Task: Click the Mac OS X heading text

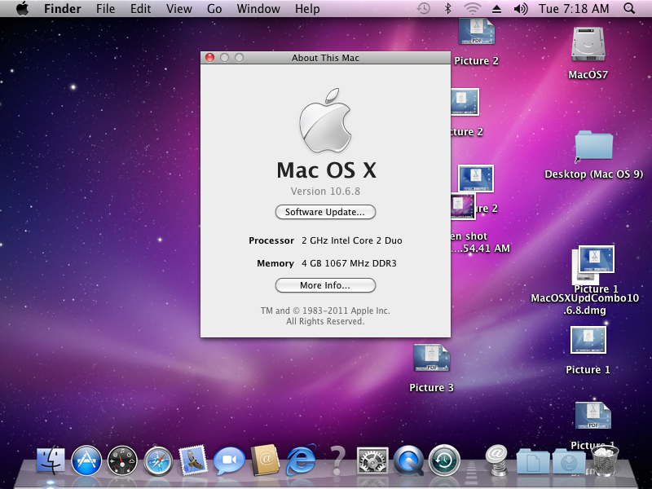Action: pos(327,170)
